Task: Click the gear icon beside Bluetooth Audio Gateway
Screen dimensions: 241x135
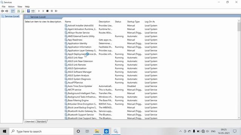Action: 66,111
